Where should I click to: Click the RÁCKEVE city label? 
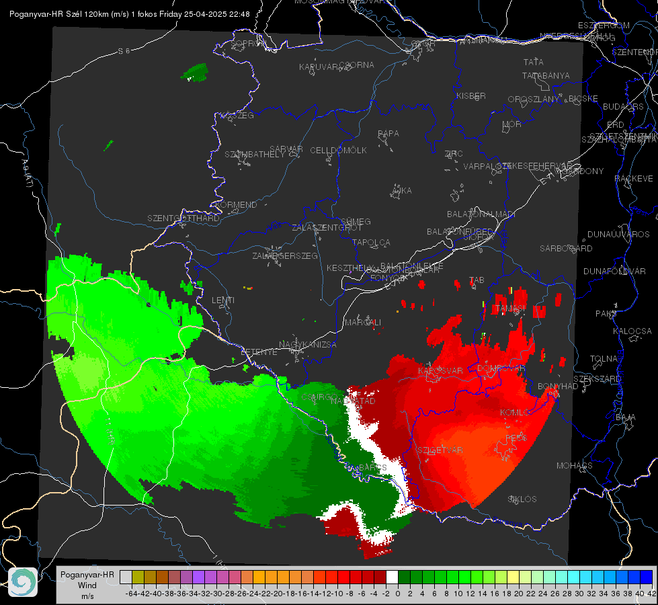click(x=634, y=179)
